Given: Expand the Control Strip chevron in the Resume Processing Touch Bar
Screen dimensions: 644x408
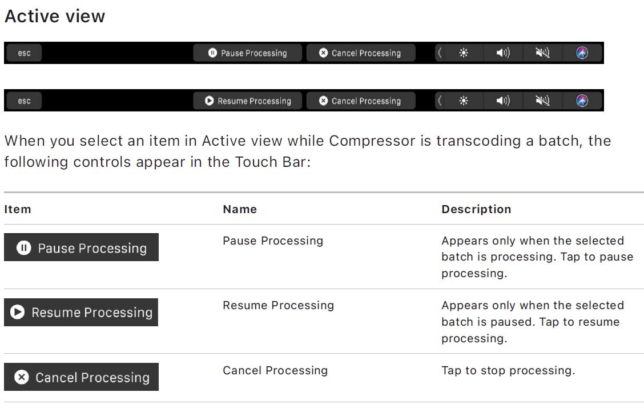Looking at the screenshot, I should 440,101.
